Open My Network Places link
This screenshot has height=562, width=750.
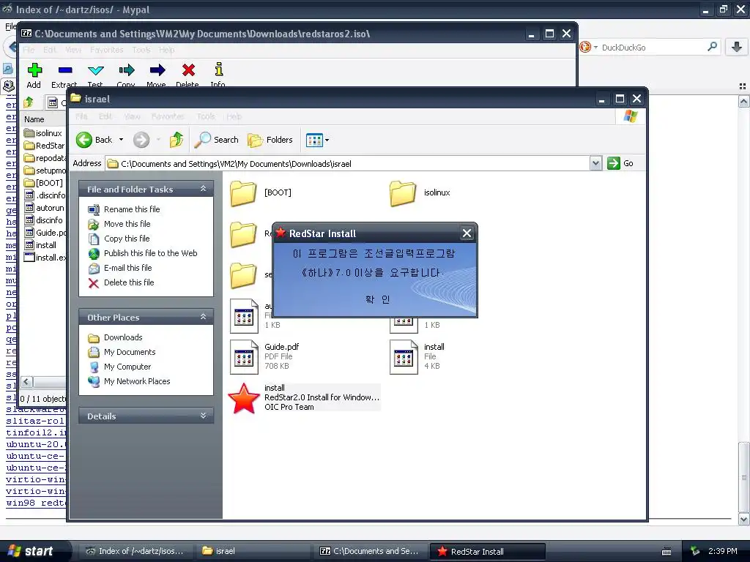[x=137, y=381]
